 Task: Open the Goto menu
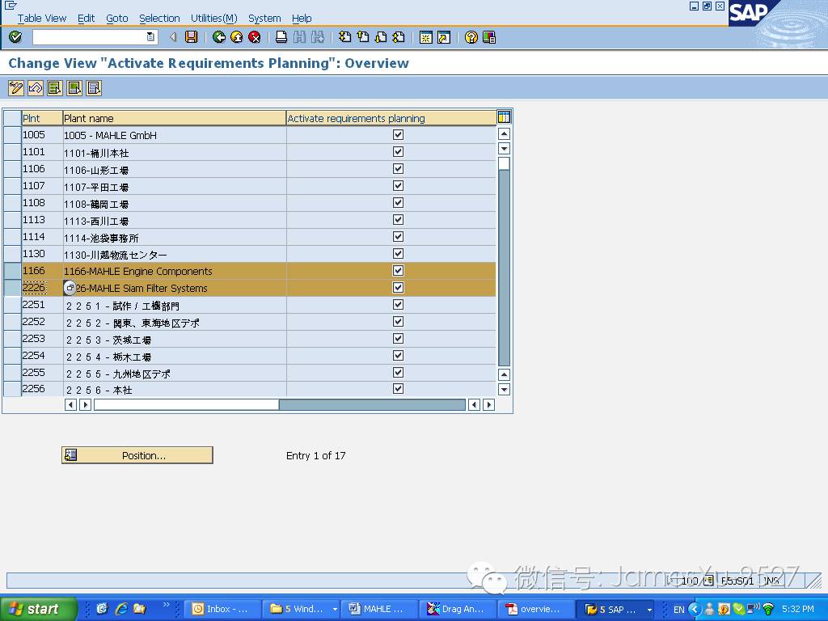[x=116, y=18]
